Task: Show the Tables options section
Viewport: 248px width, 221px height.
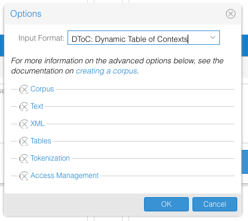Action: (41, 141)
